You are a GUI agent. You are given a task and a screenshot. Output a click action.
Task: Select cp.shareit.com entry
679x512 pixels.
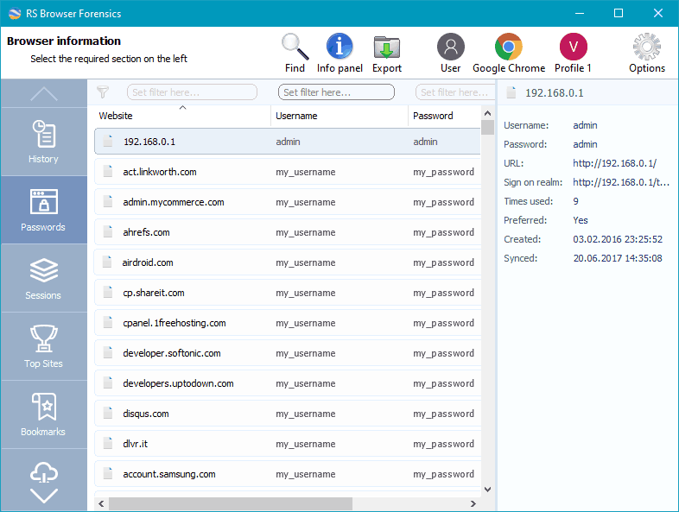[x=288, y=293]
